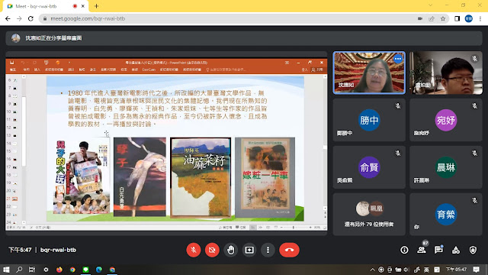
Task: Show hidden system tray icons
Action: pyautogui.click(x=372, y=270)
